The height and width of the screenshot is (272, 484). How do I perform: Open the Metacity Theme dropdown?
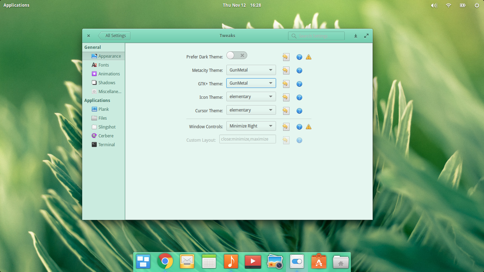251,70
